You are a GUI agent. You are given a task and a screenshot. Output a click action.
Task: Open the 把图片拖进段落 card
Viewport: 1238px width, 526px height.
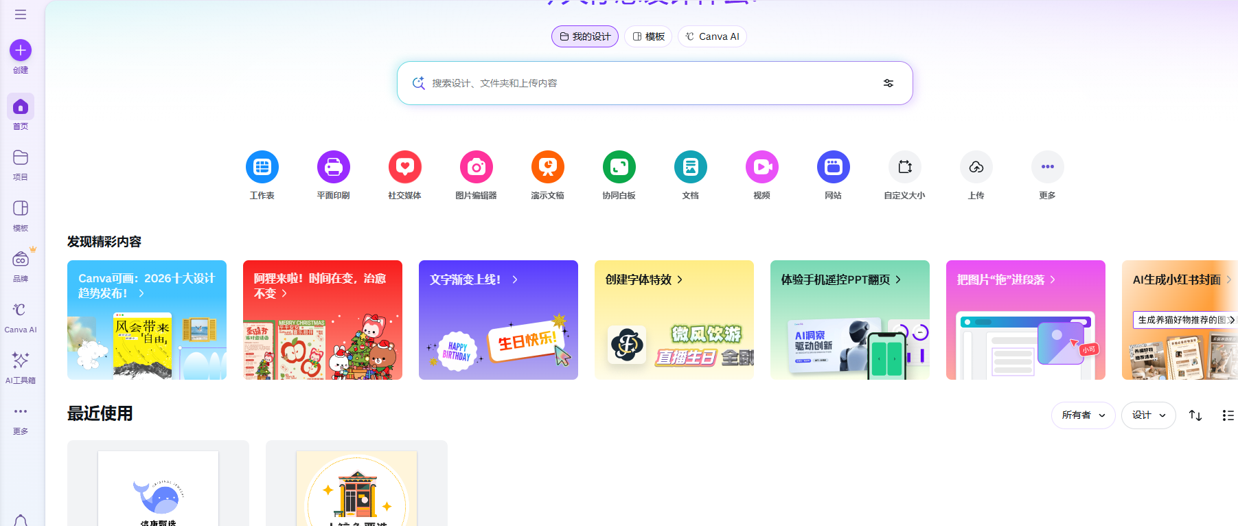[1026, 320]
